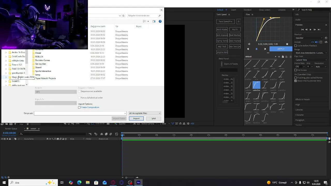Click the star favorite icon in Flow
This screenshot has width=331, height=186.
click(287, 44)
